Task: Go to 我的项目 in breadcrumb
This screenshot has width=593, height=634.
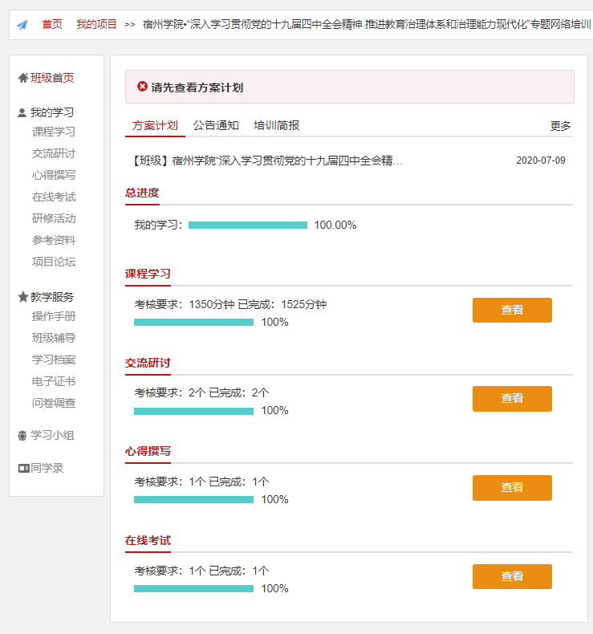Action: [x=96, y=24]
